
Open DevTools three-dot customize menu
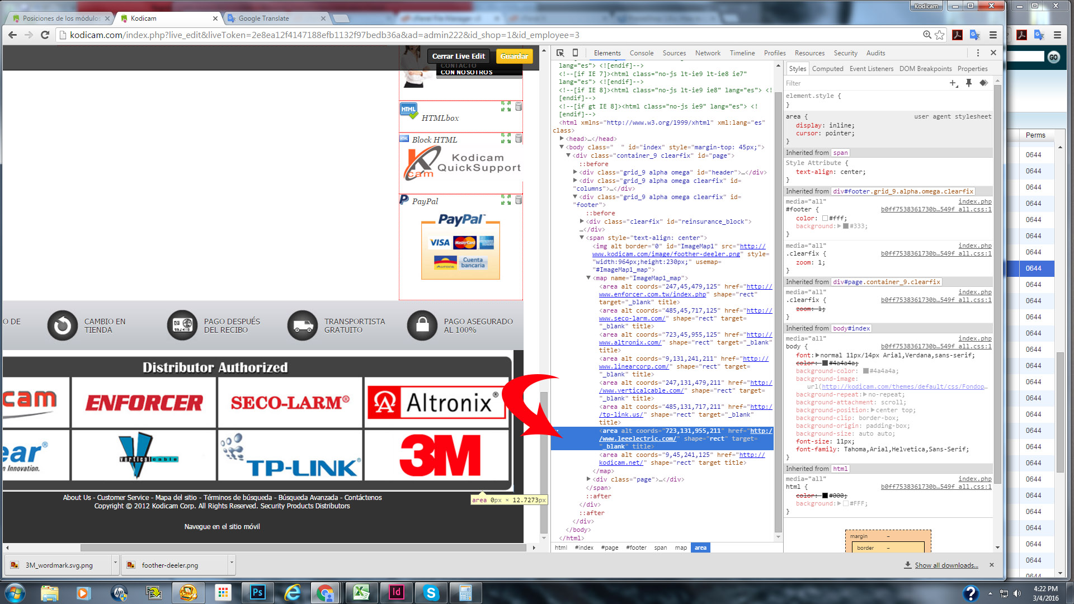(978, 53)
